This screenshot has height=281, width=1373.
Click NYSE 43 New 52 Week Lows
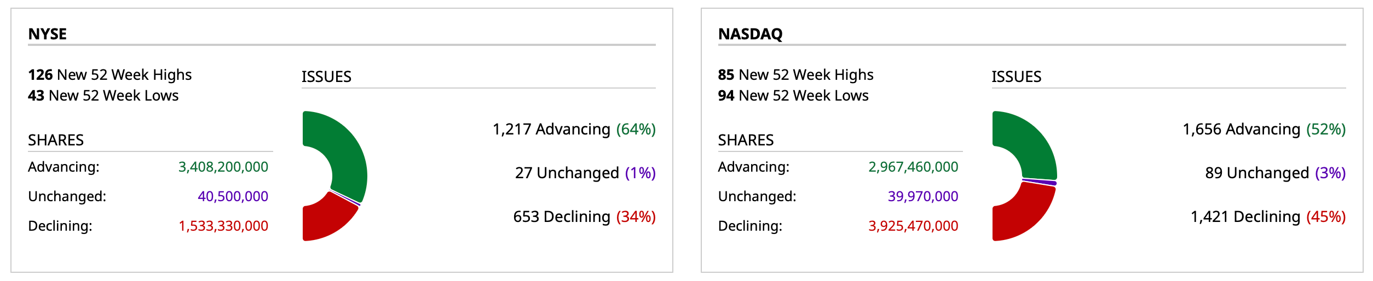tap(103, 96)
